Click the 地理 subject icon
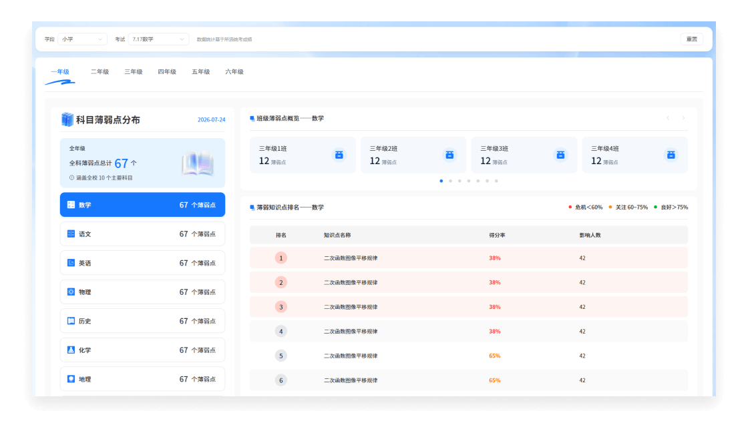The height and width of the screenshot is (427, 748). (x=71, y=380)
